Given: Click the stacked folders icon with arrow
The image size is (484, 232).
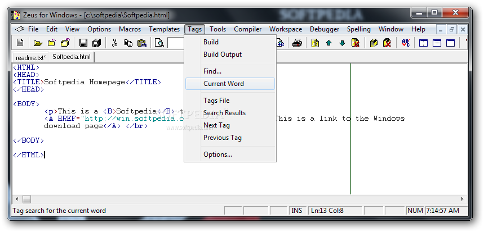Looking at the screenshot, I should click(x=65, y=43).
